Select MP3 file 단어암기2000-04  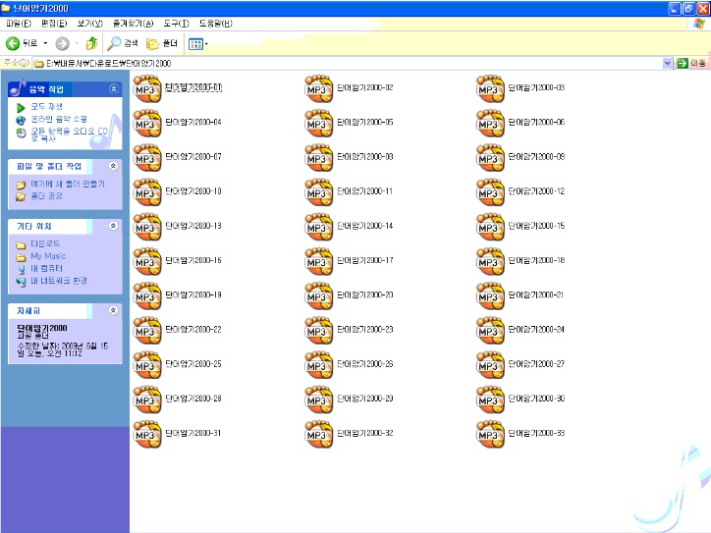click(178, 123)
